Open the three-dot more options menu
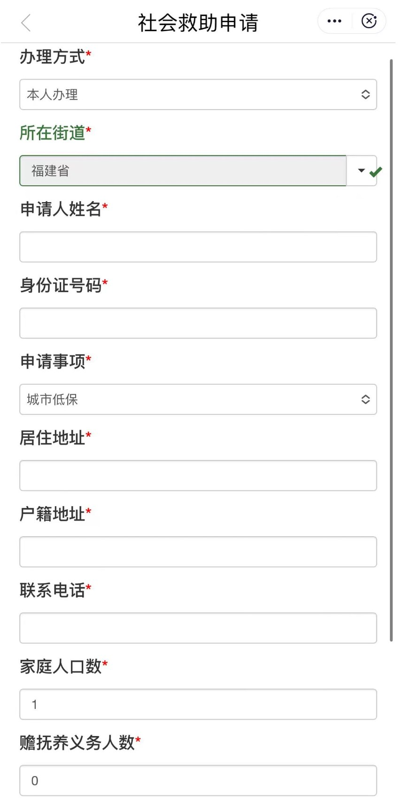The width and height of the screenshot is (403, 809). [334, 21]
